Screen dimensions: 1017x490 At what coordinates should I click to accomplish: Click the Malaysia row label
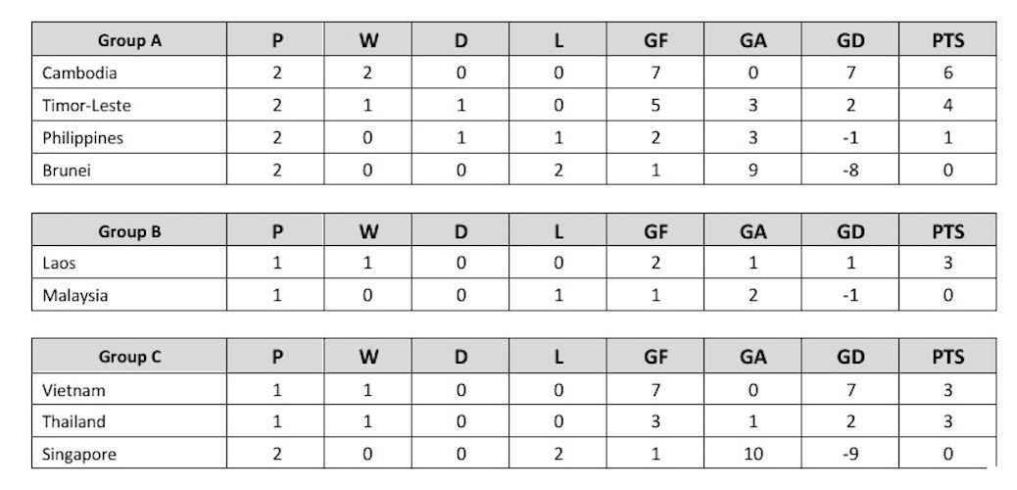(74, 295)
